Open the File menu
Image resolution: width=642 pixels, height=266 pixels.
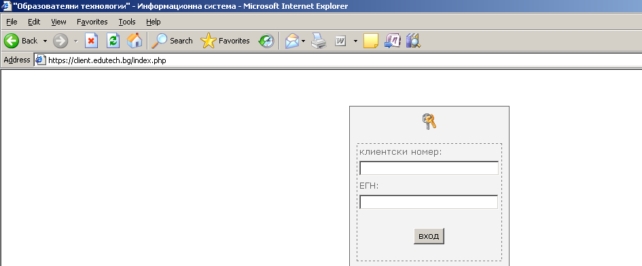pos(12,22)
